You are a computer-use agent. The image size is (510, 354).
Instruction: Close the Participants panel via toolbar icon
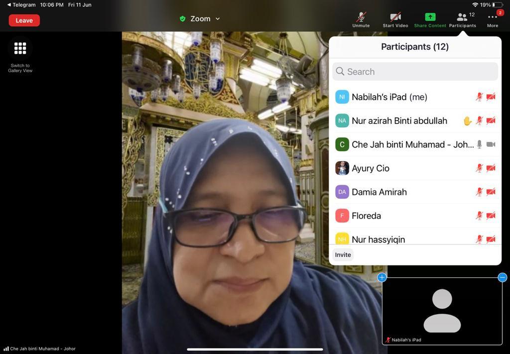pyautogui.click(x=462, y=18)
